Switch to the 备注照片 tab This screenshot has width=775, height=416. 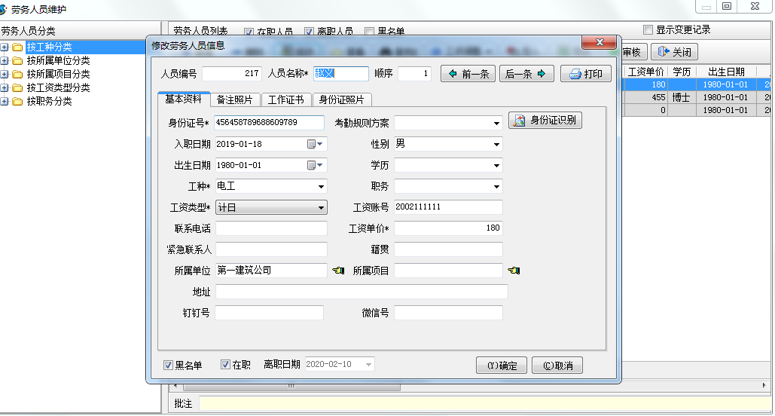(x=234, y=99)
